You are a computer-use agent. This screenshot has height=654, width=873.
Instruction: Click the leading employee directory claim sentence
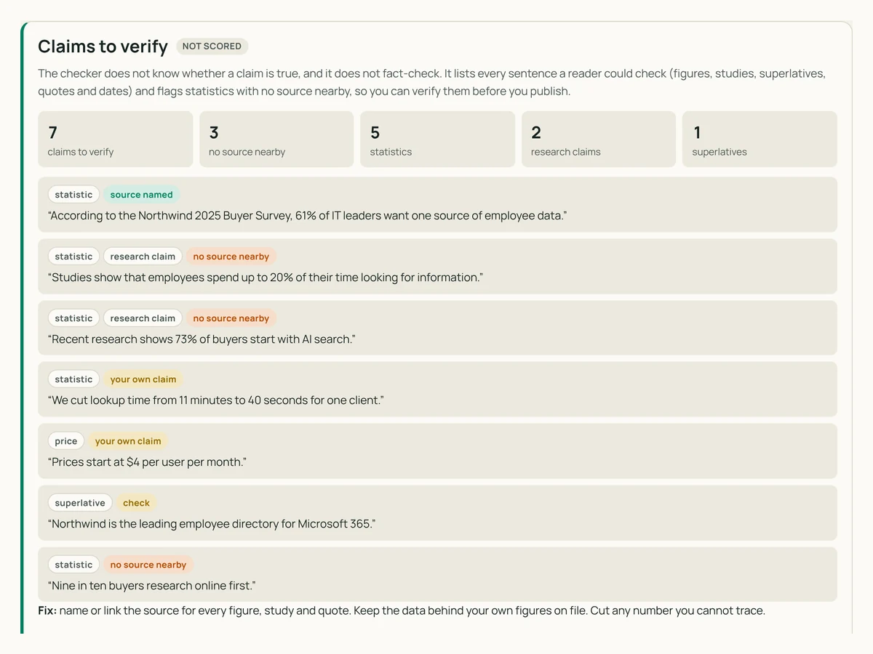click(212, 524)
